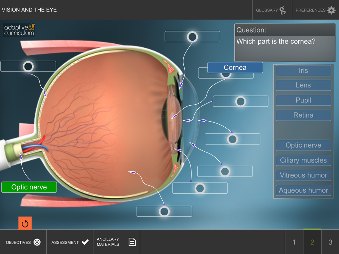
Task: Click the blue Cornea label tag
Action: [x=235, y=67]
